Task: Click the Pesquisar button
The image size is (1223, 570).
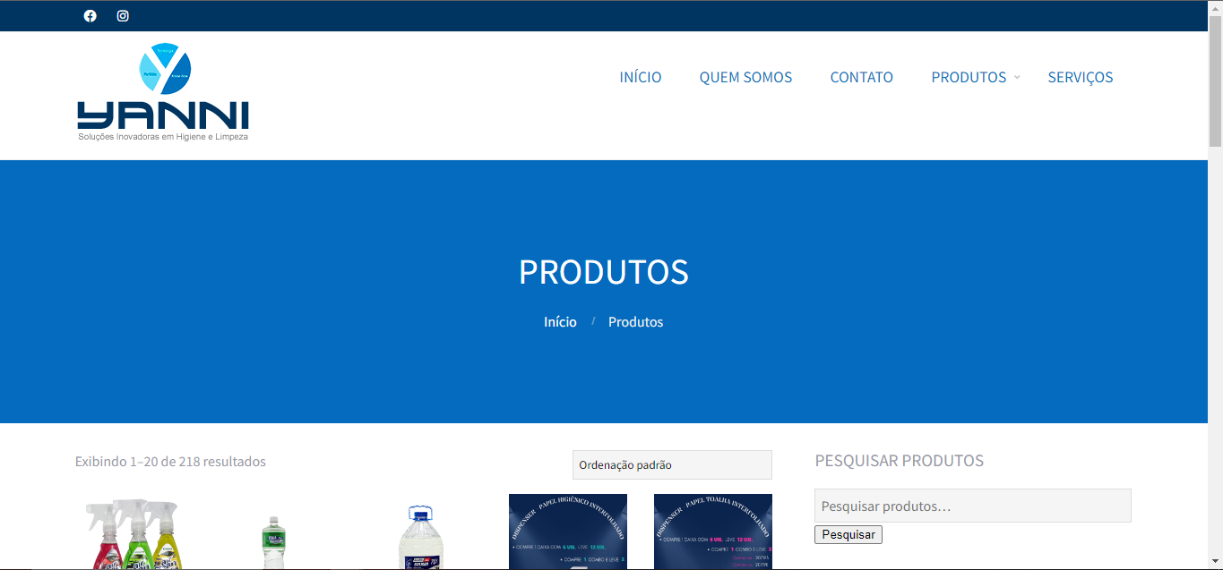Action: pos(848,534)
